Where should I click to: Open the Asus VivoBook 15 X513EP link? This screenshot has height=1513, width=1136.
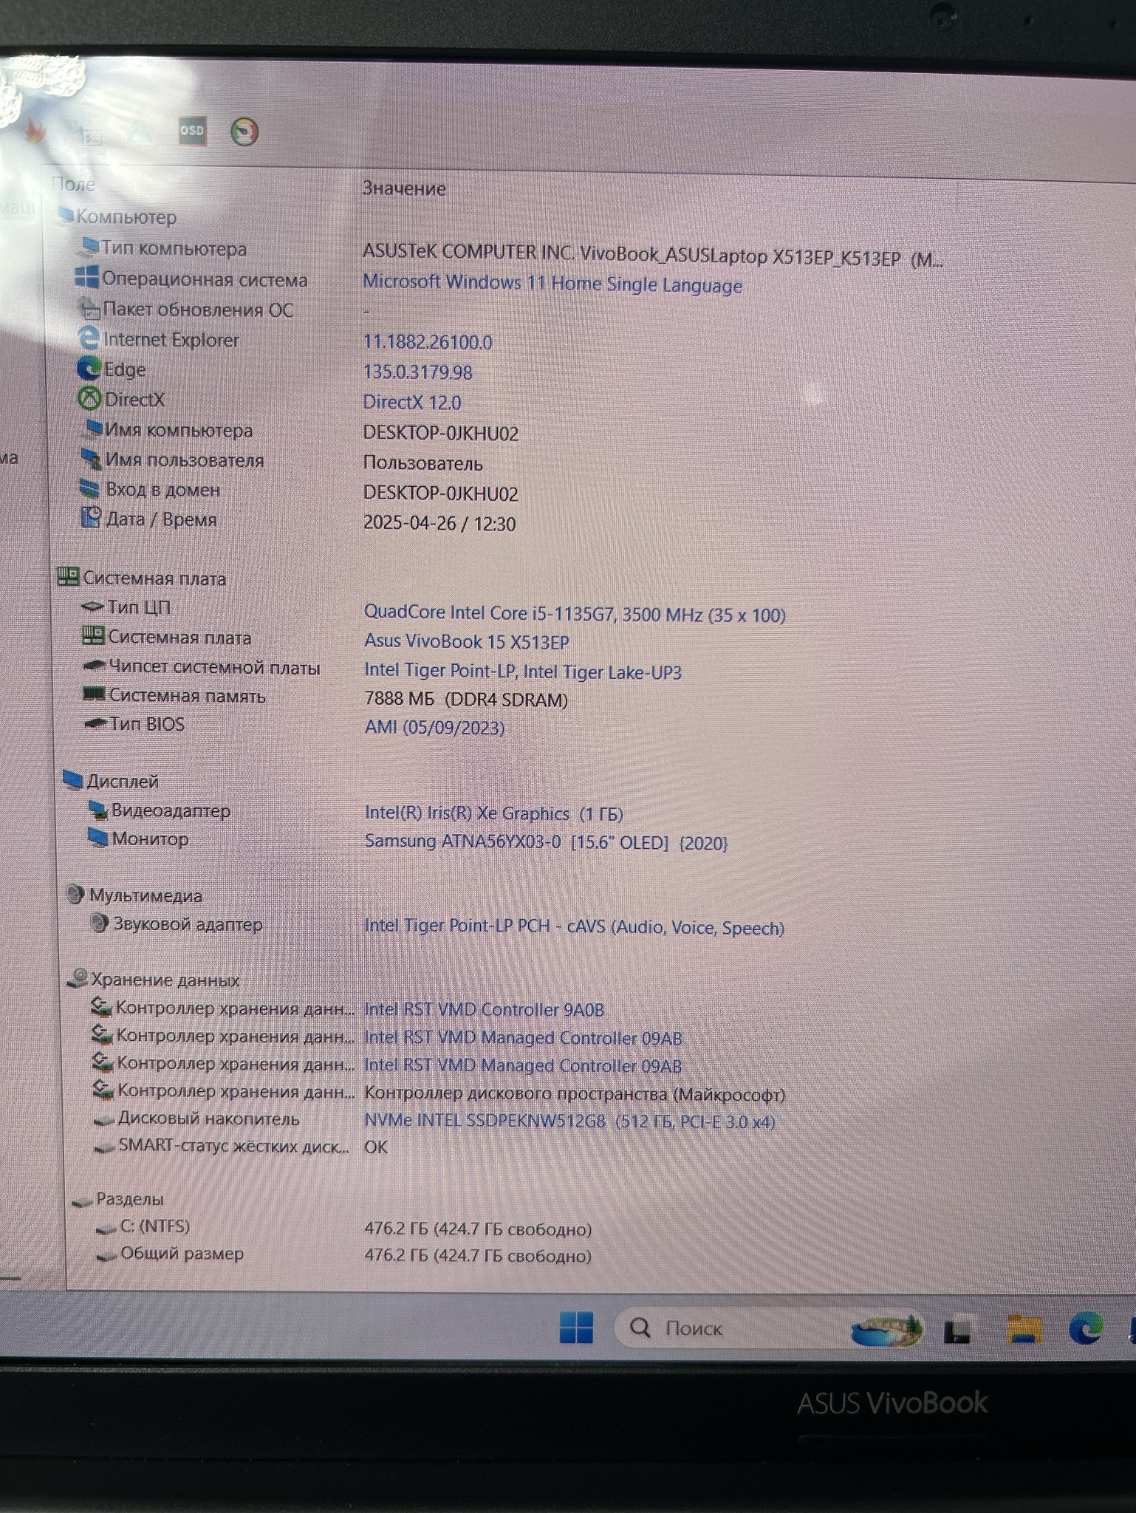tap(467, 641)
